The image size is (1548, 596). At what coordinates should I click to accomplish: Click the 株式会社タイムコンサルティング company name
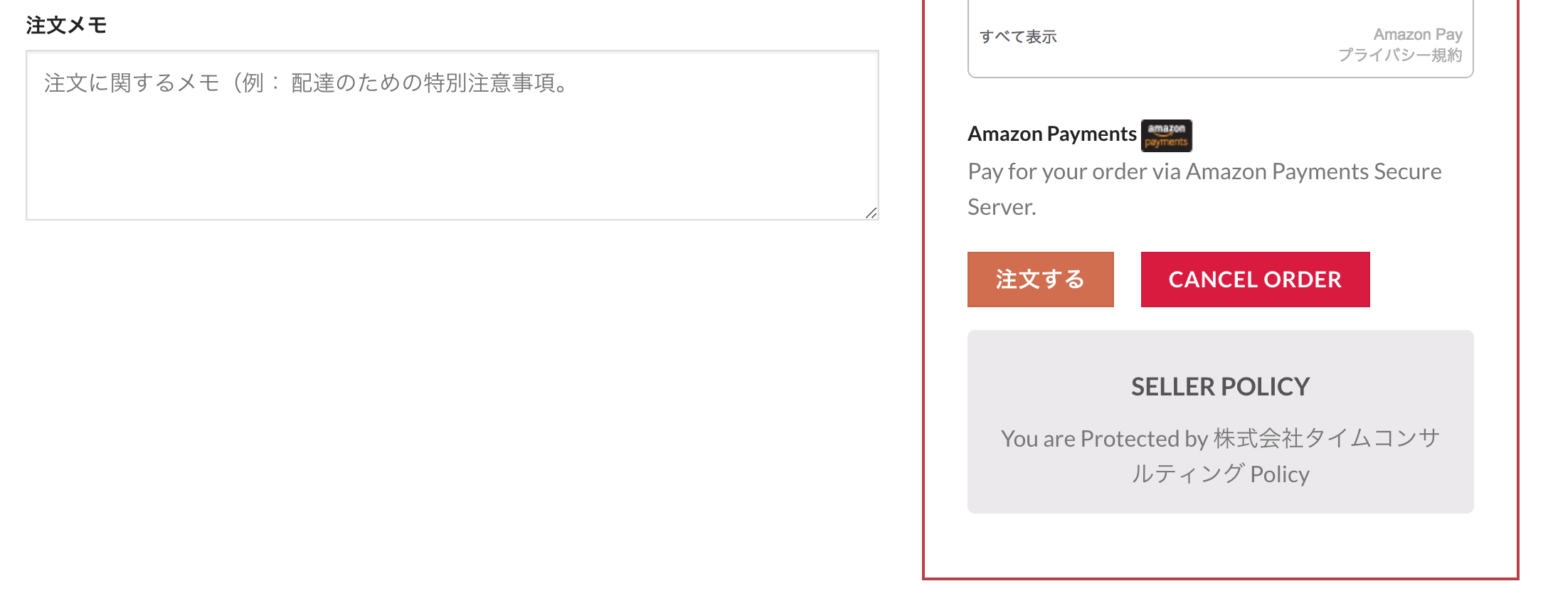(x=1326, y=438)
